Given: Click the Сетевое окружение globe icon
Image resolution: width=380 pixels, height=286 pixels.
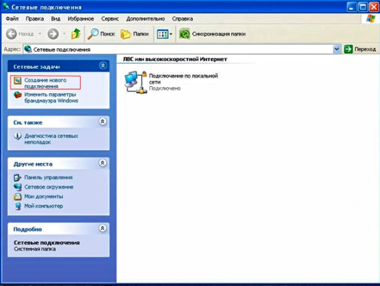Looking at the screenshot, I should 17,187.
